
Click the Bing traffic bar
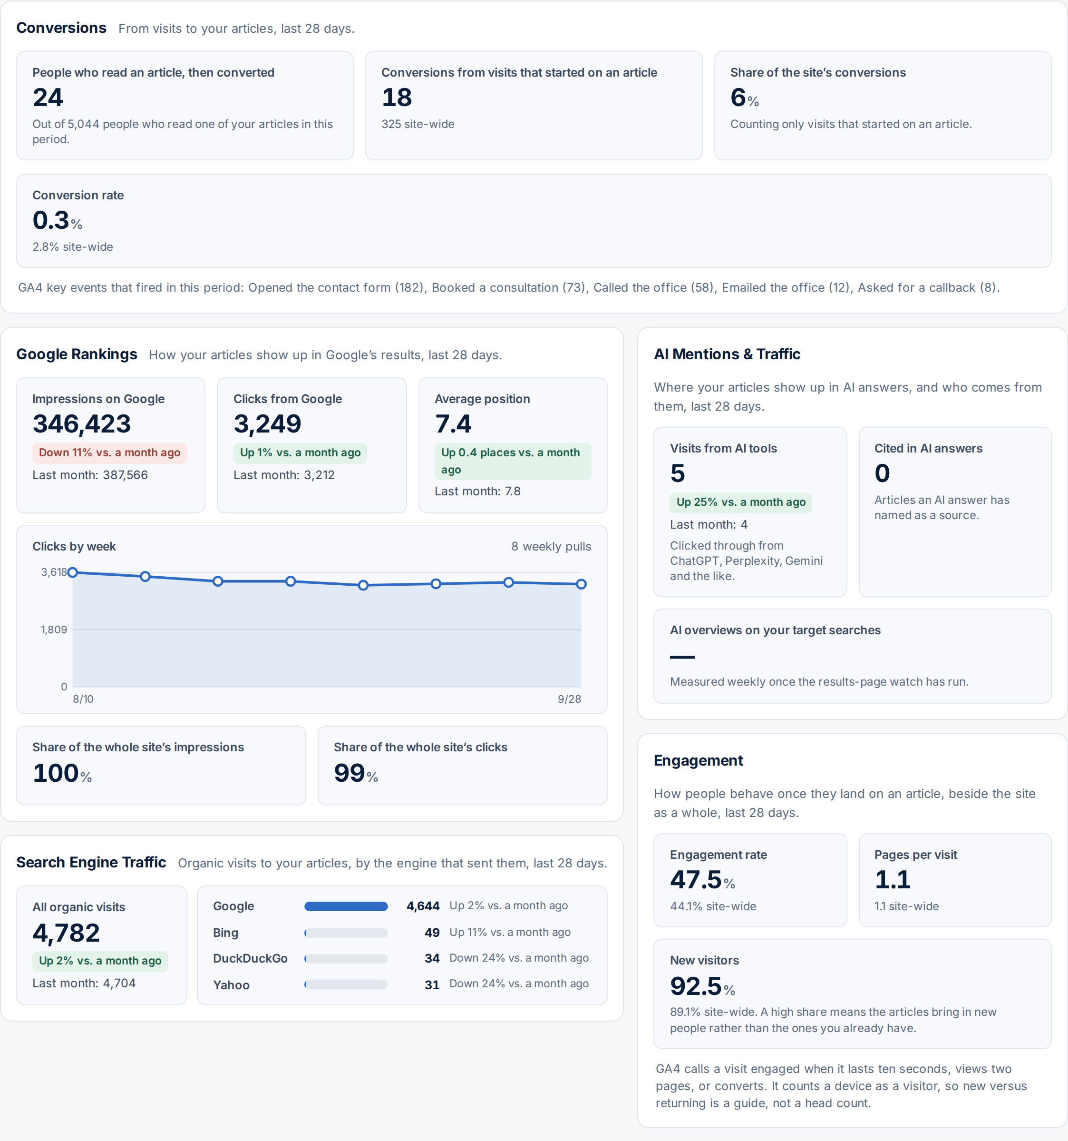tap(346, 933)
